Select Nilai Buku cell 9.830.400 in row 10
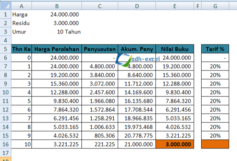 (x=175, y=92)
